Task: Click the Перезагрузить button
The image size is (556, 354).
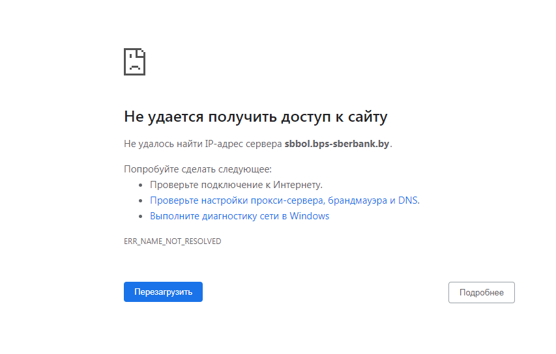Action: 163,292
